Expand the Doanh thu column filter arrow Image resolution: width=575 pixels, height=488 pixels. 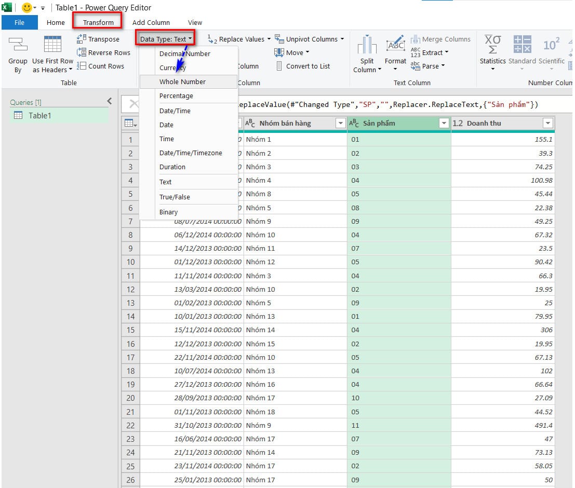point(547,123)
